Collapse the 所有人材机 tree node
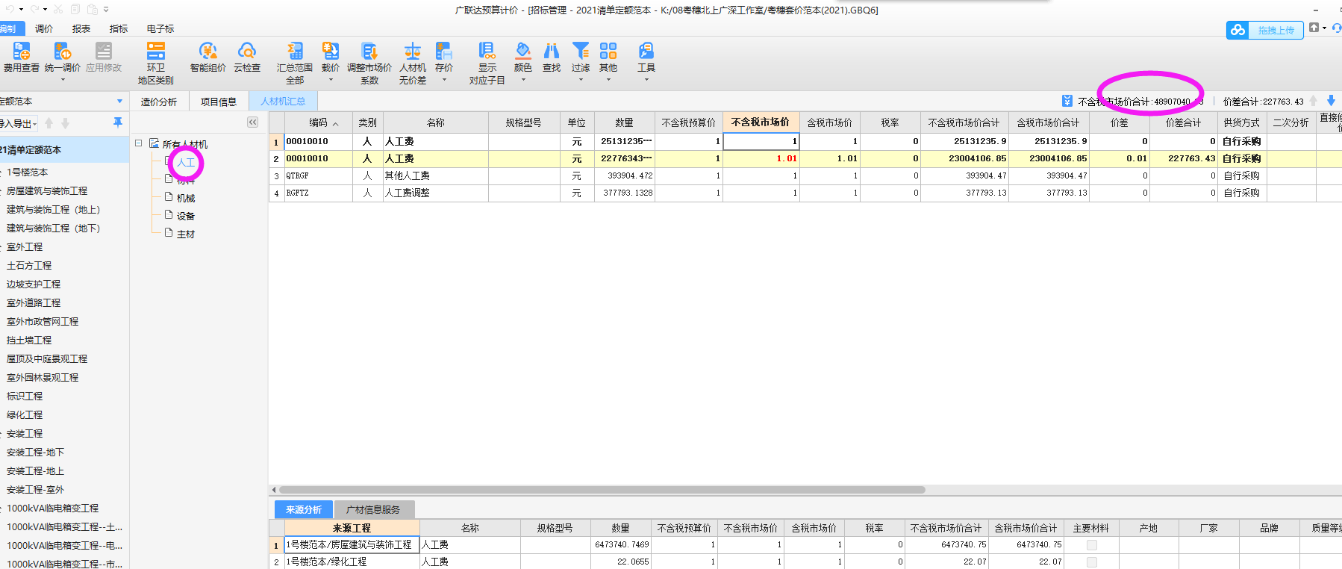The height and width of the screenshot is (569, 1342). coord(139,143)
